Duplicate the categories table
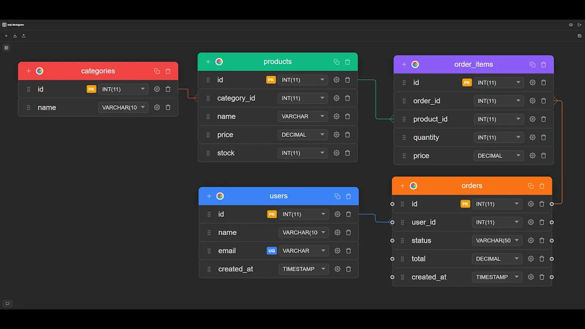The height and width of the screenshot is (329, 585). click(157, 71)
